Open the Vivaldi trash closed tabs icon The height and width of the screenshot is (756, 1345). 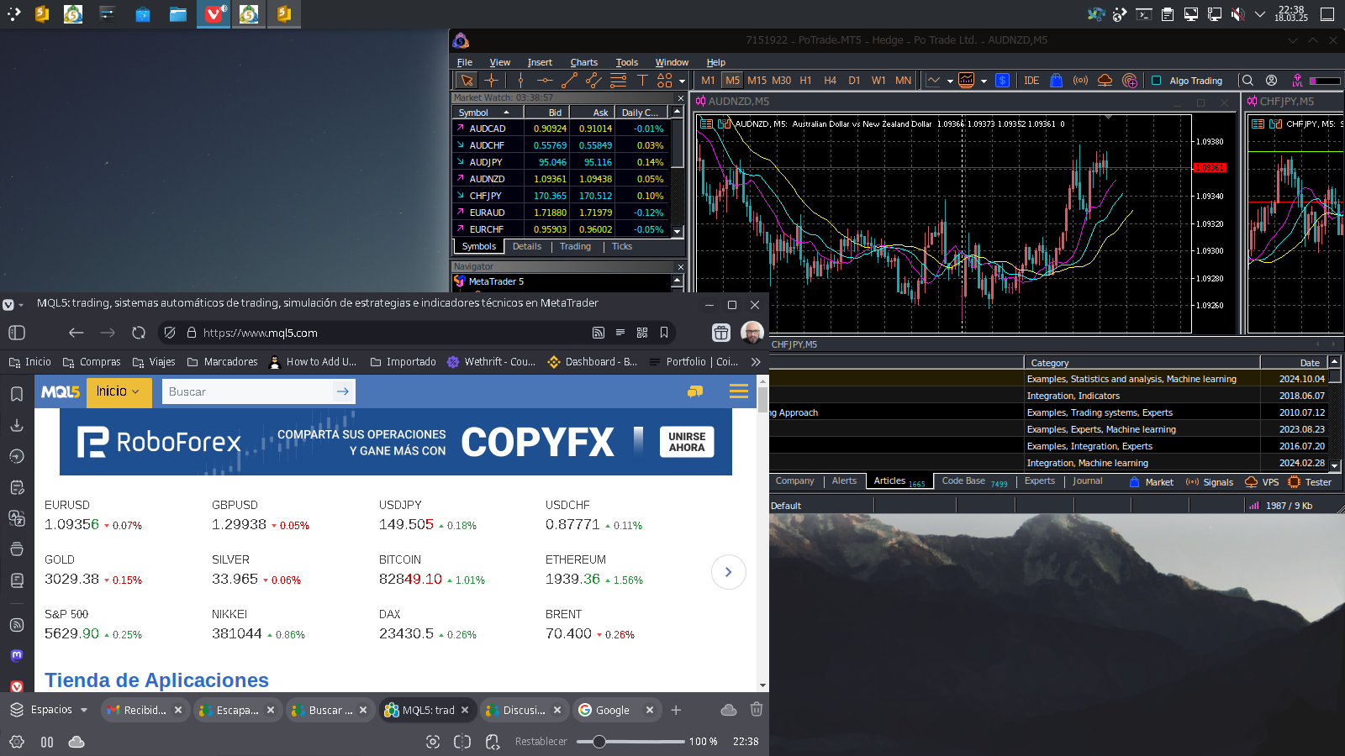(x=757, y=710)
